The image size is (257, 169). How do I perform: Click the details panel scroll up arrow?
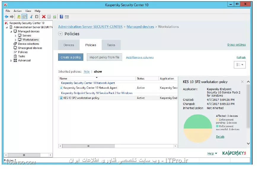[248, 82]
